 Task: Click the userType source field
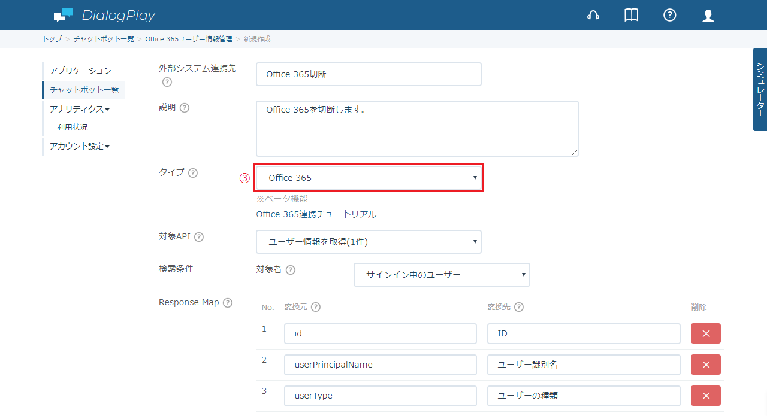pos(381,396)
